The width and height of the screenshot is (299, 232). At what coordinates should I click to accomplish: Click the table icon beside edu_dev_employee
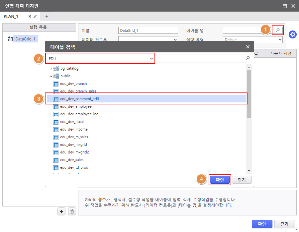click(x=56, y=107)
